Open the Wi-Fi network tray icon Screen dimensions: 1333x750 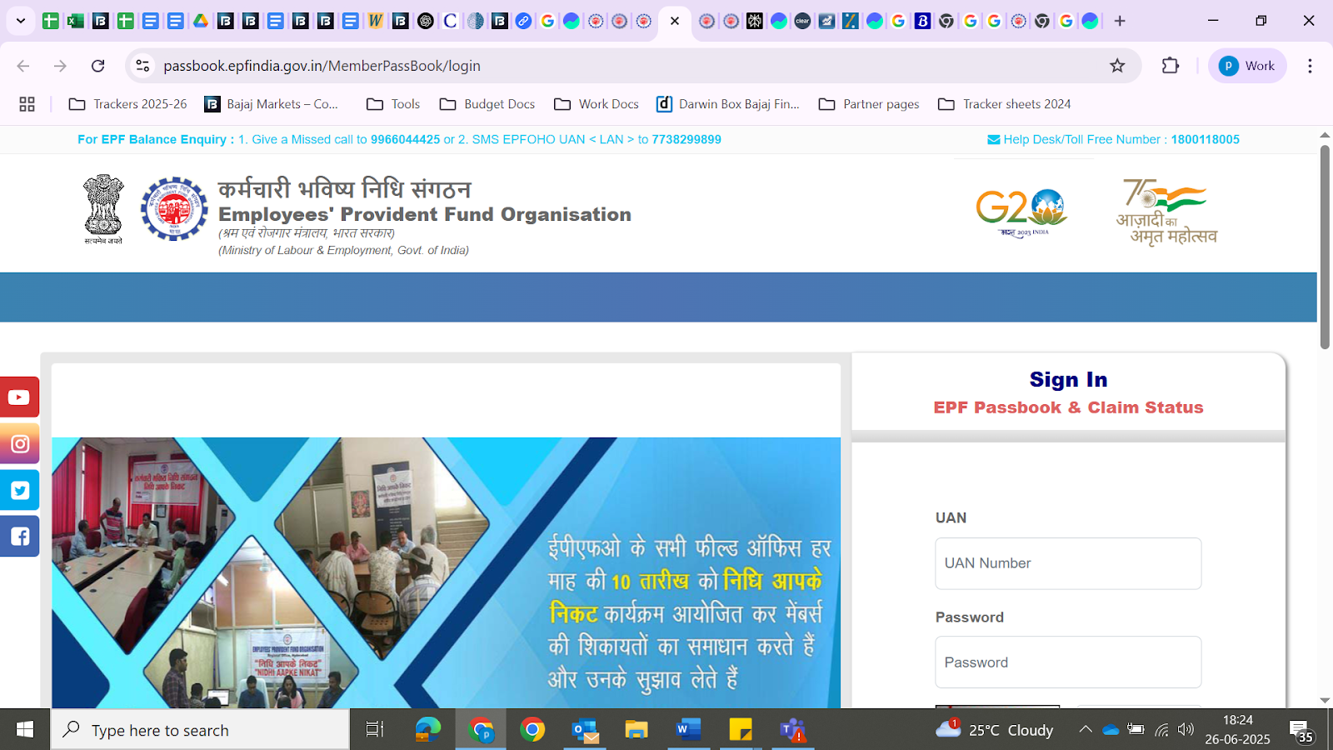[1161, 730]
